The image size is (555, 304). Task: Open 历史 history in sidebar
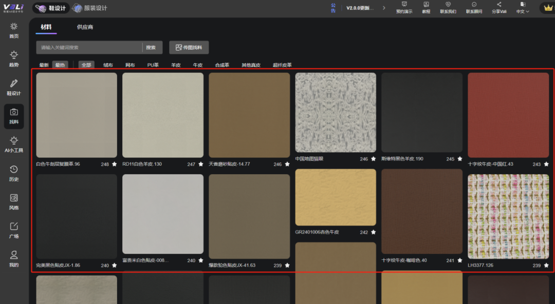tap(14, 173)
